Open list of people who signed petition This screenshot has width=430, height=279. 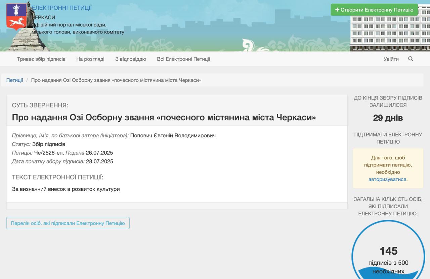68,223
